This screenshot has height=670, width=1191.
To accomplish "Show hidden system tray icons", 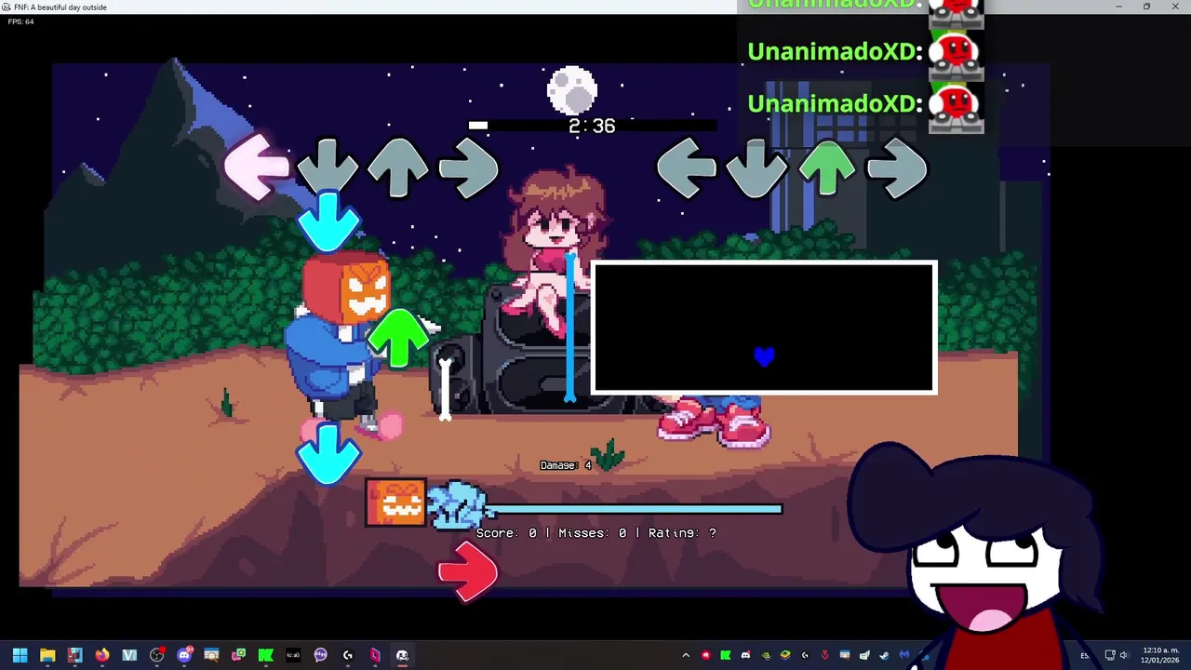I will click(x=686, y=655).
